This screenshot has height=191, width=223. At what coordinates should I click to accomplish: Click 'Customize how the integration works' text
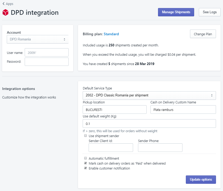pyautogui.click(x=29, y=97)
